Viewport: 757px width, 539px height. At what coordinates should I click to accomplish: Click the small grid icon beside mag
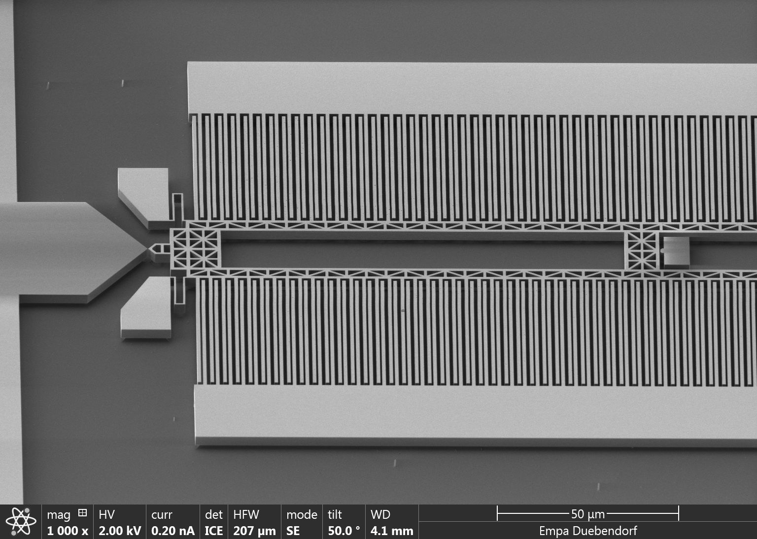click(82, 513)
